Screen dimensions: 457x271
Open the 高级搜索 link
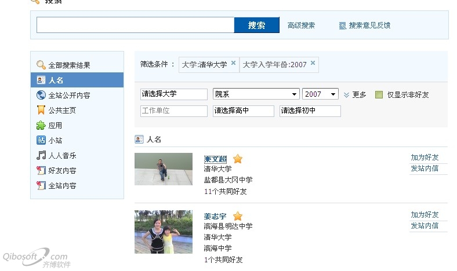[x=301, y=25]
